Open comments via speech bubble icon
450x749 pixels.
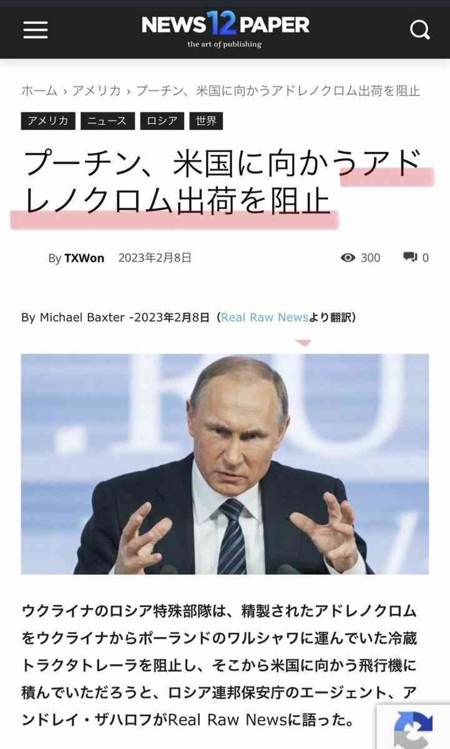[410, 257]
